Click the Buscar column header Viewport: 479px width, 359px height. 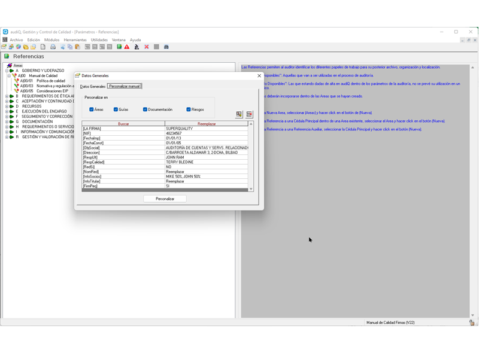pyautogui.click(x=123, y=124)
